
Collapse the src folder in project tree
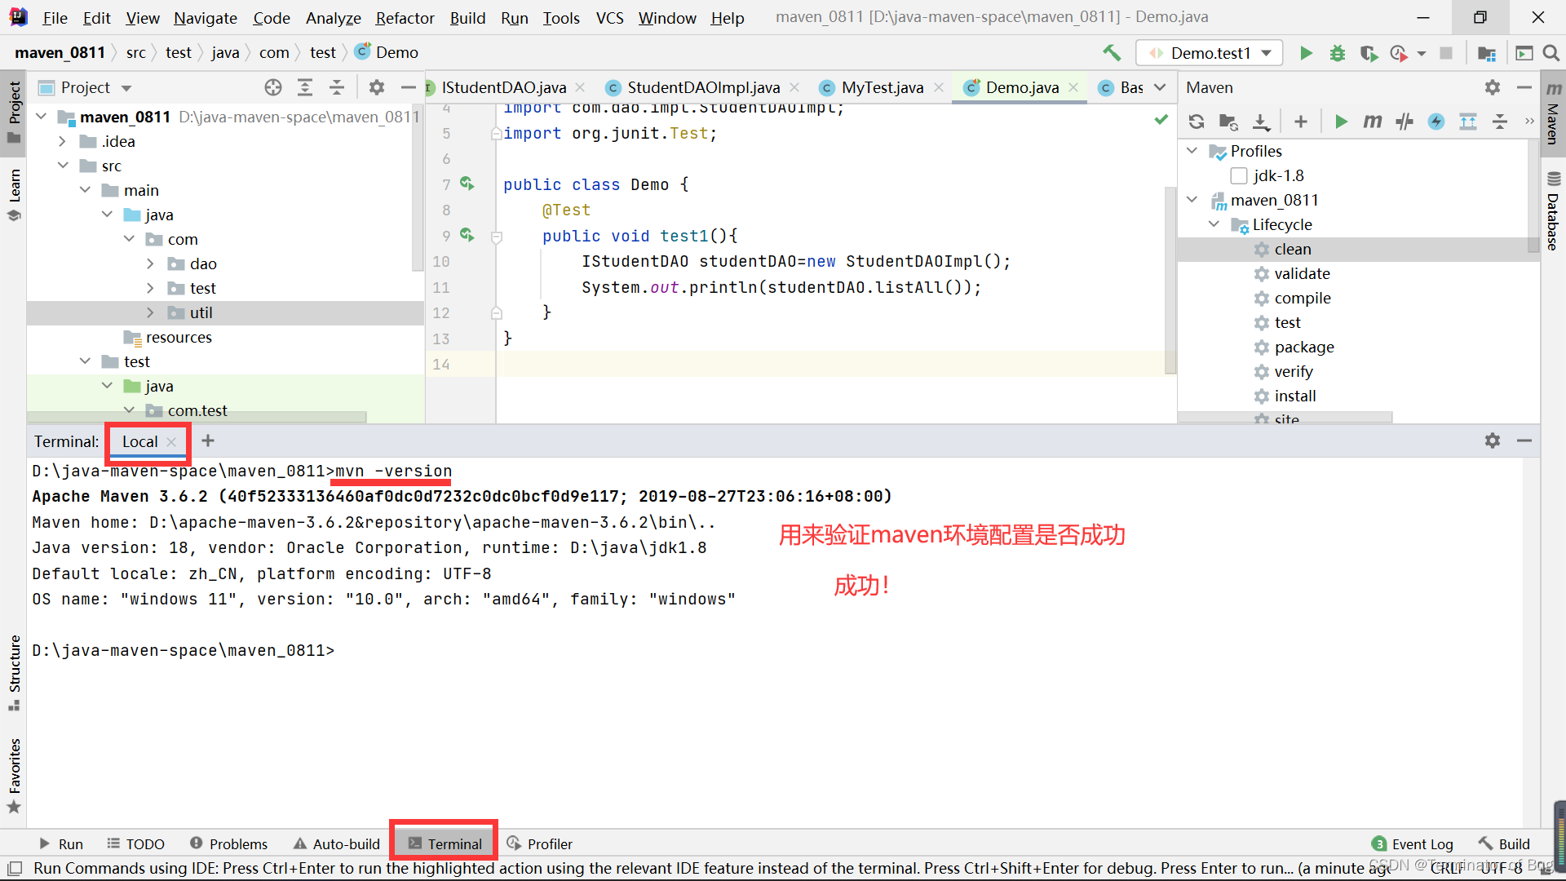tap(63, 166)
